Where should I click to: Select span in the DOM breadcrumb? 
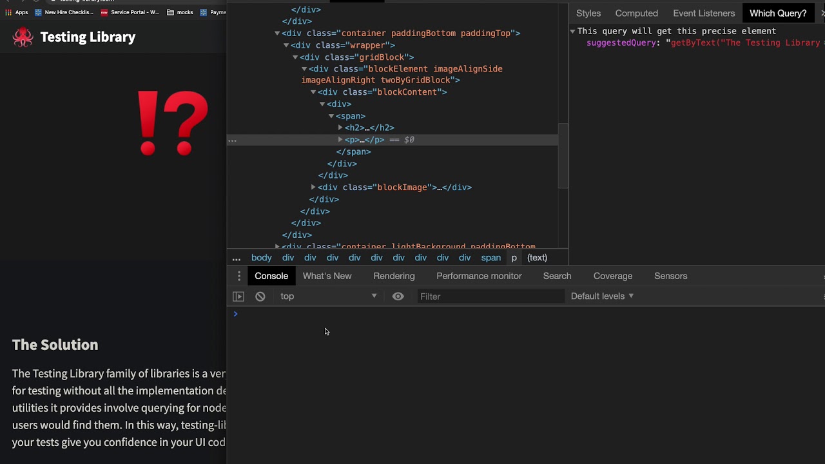pyautogui.click(x=490, y=258)
